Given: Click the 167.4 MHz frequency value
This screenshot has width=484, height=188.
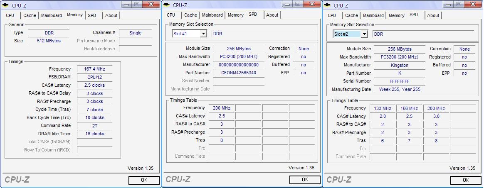Looking at the screenshot, I should pos(94,69).
